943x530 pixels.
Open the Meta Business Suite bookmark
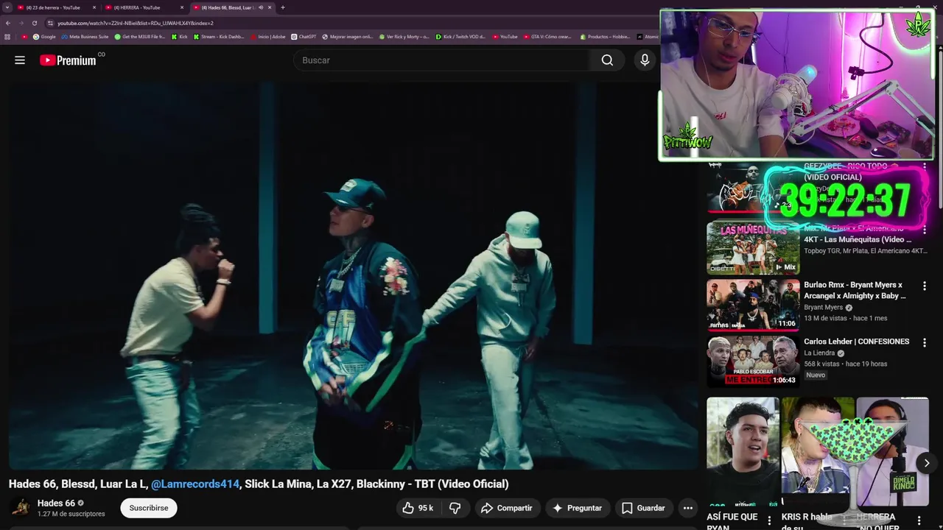pos(85,37)
